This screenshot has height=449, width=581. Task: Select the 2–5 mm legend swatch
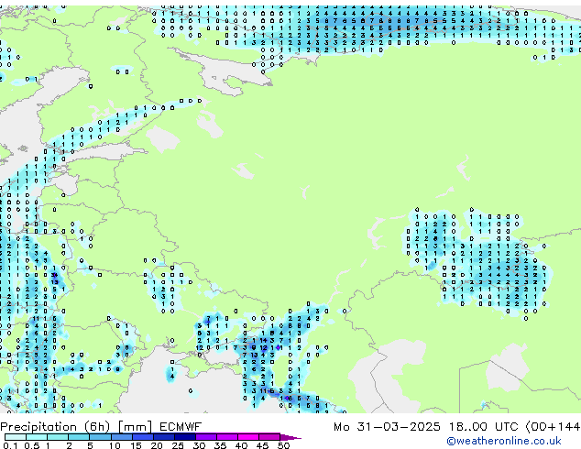pos(79,437)
